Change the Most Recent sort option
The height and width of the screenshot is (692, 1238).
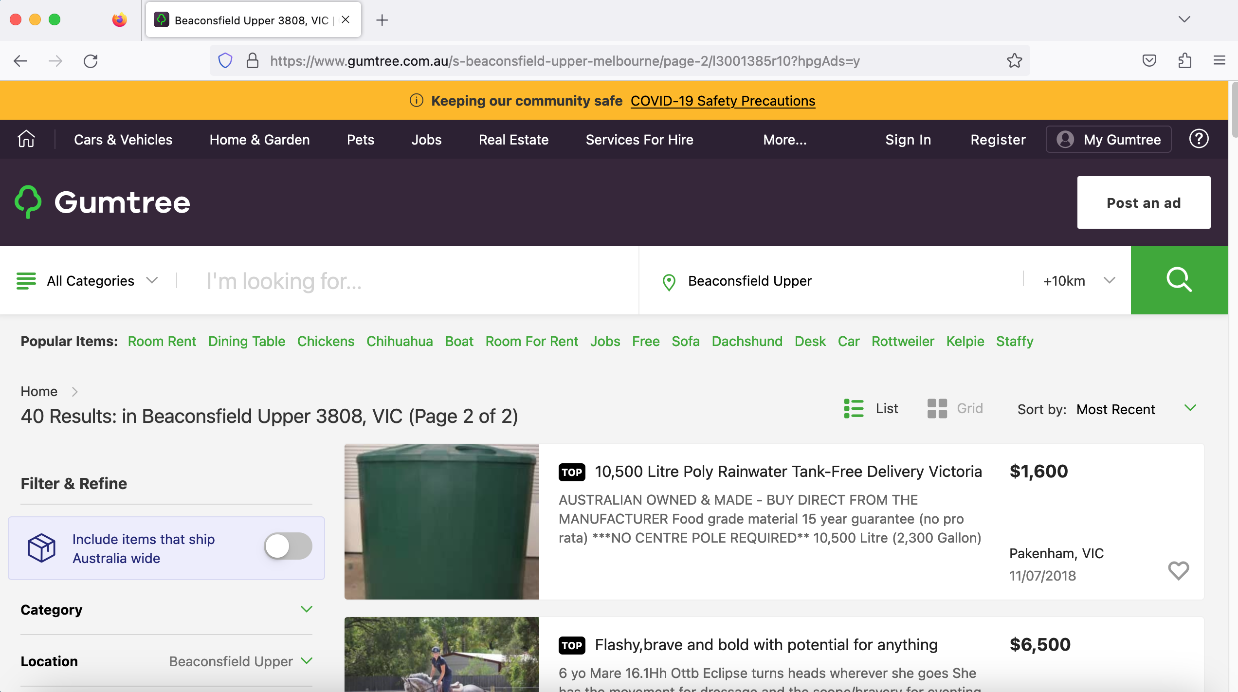point(1116,409)
